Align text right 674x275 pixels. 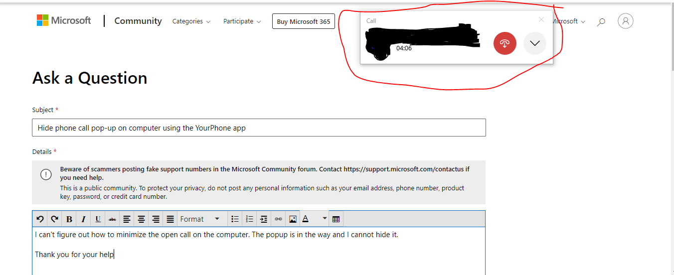[156, 219]
